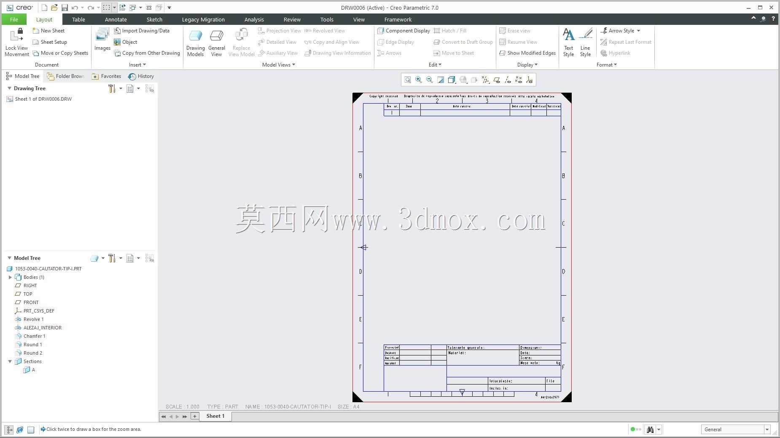Image resolution: width=780 pixels, height=438 pixels.
Task: Open Sheet Setup
Action: 50,42
